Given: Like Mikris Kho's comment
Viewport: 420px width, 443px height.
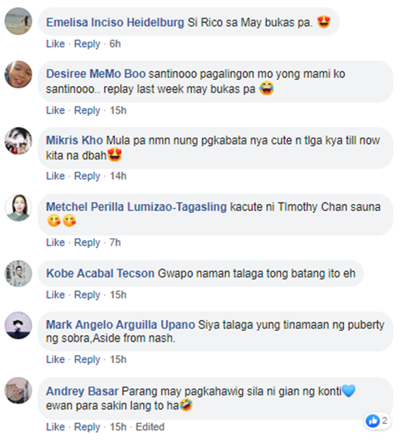Looking at the screenshot, I should tap(55, 176).
